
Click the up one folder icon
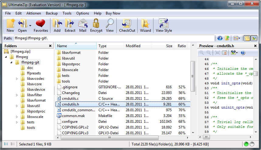227,38
